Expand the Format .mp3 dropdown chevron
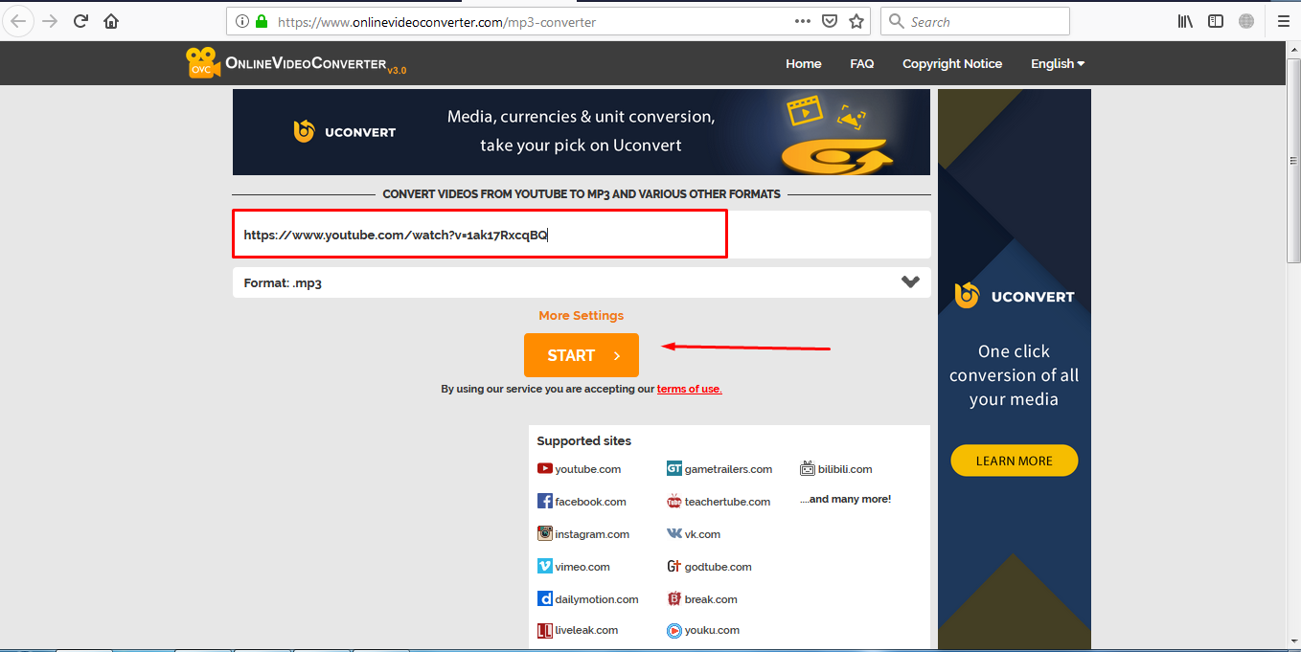Viewport: 1301px width, 652px height. [x=910, y=282]
